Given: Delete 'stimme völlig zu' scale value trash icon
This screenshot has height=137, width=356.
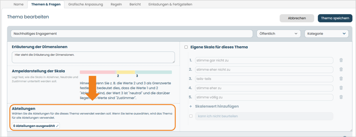Looking at the screenshot, I should [341, 97].
